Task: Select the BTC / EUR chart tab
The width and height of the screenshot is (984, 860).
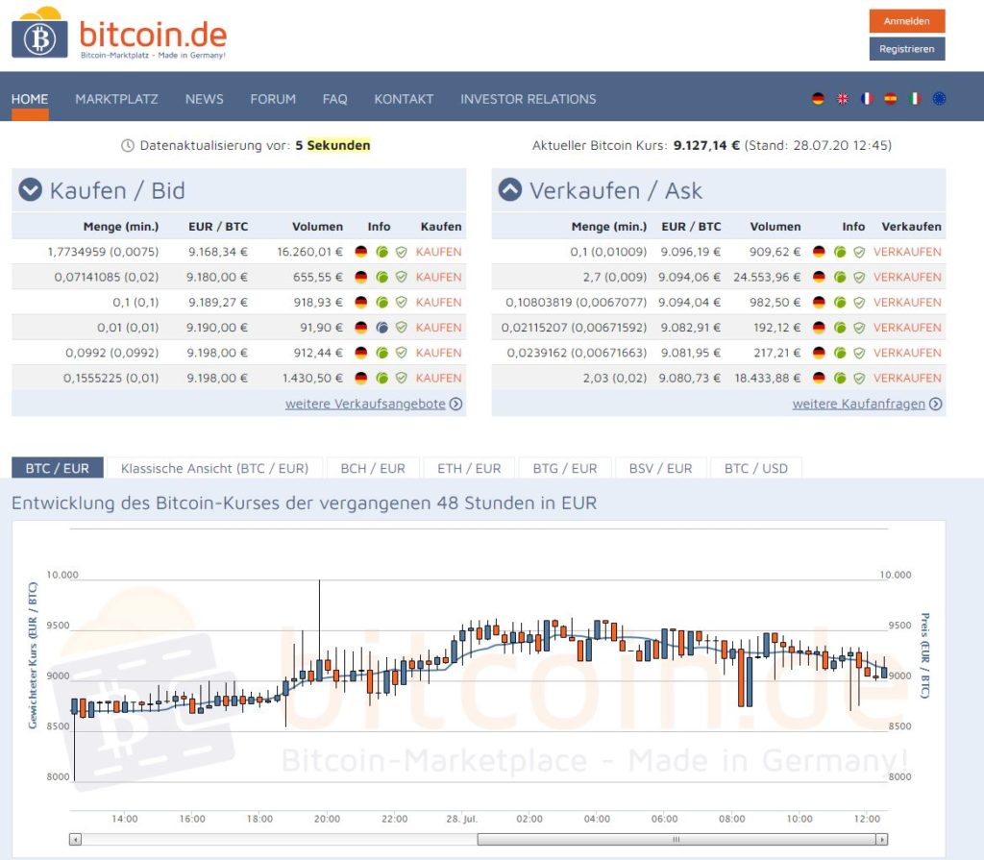Action: tap(57, 468)
